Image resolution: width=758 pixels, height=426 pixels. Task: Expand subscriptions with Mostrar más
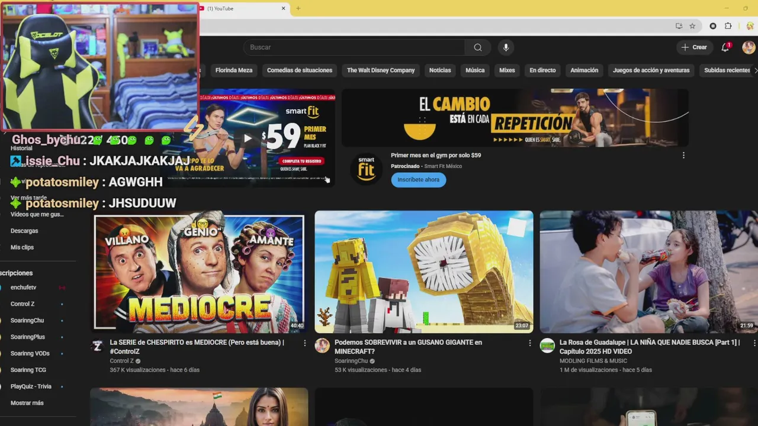click(x=27, y=403)
